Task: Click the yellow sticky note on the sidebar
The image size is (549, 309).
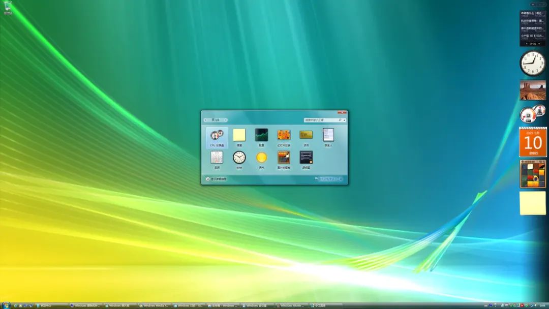Action: (x=533, y=203)
